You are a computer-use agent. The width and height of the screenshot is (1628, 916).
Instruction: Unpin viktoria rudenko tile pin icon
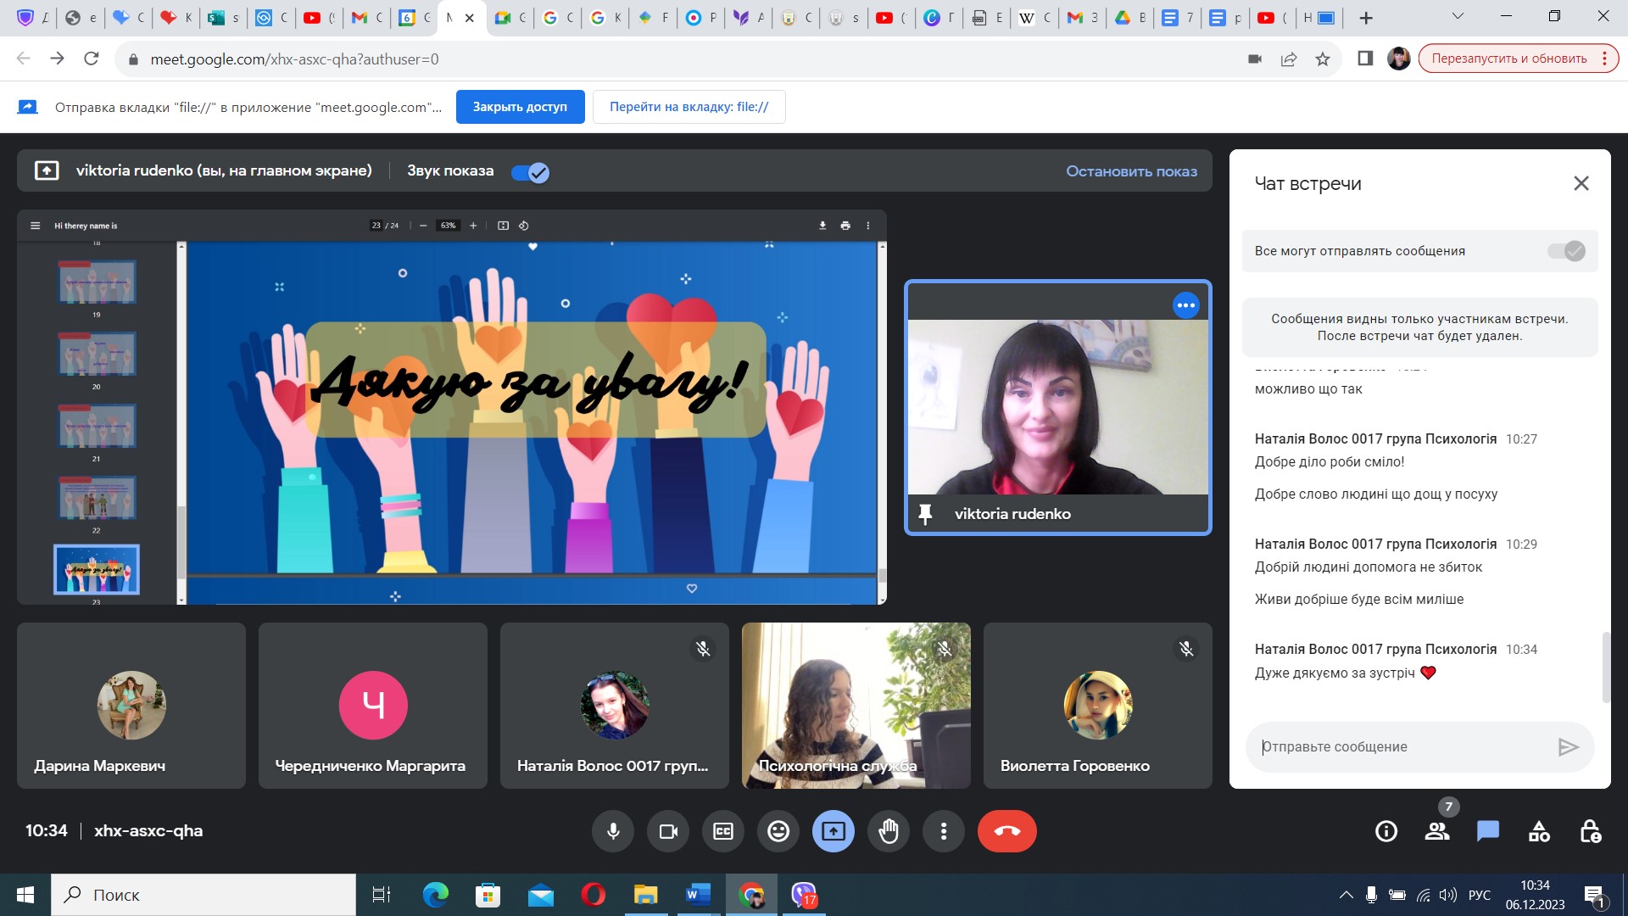click(925, 514)
